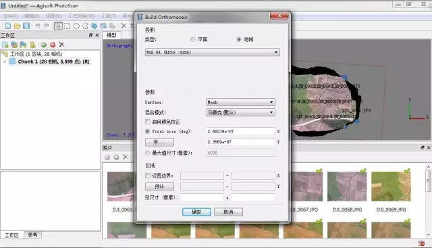432x248 pixels.
Task: Click the 预计 estimate button
Action: click(x=159, y=187)
